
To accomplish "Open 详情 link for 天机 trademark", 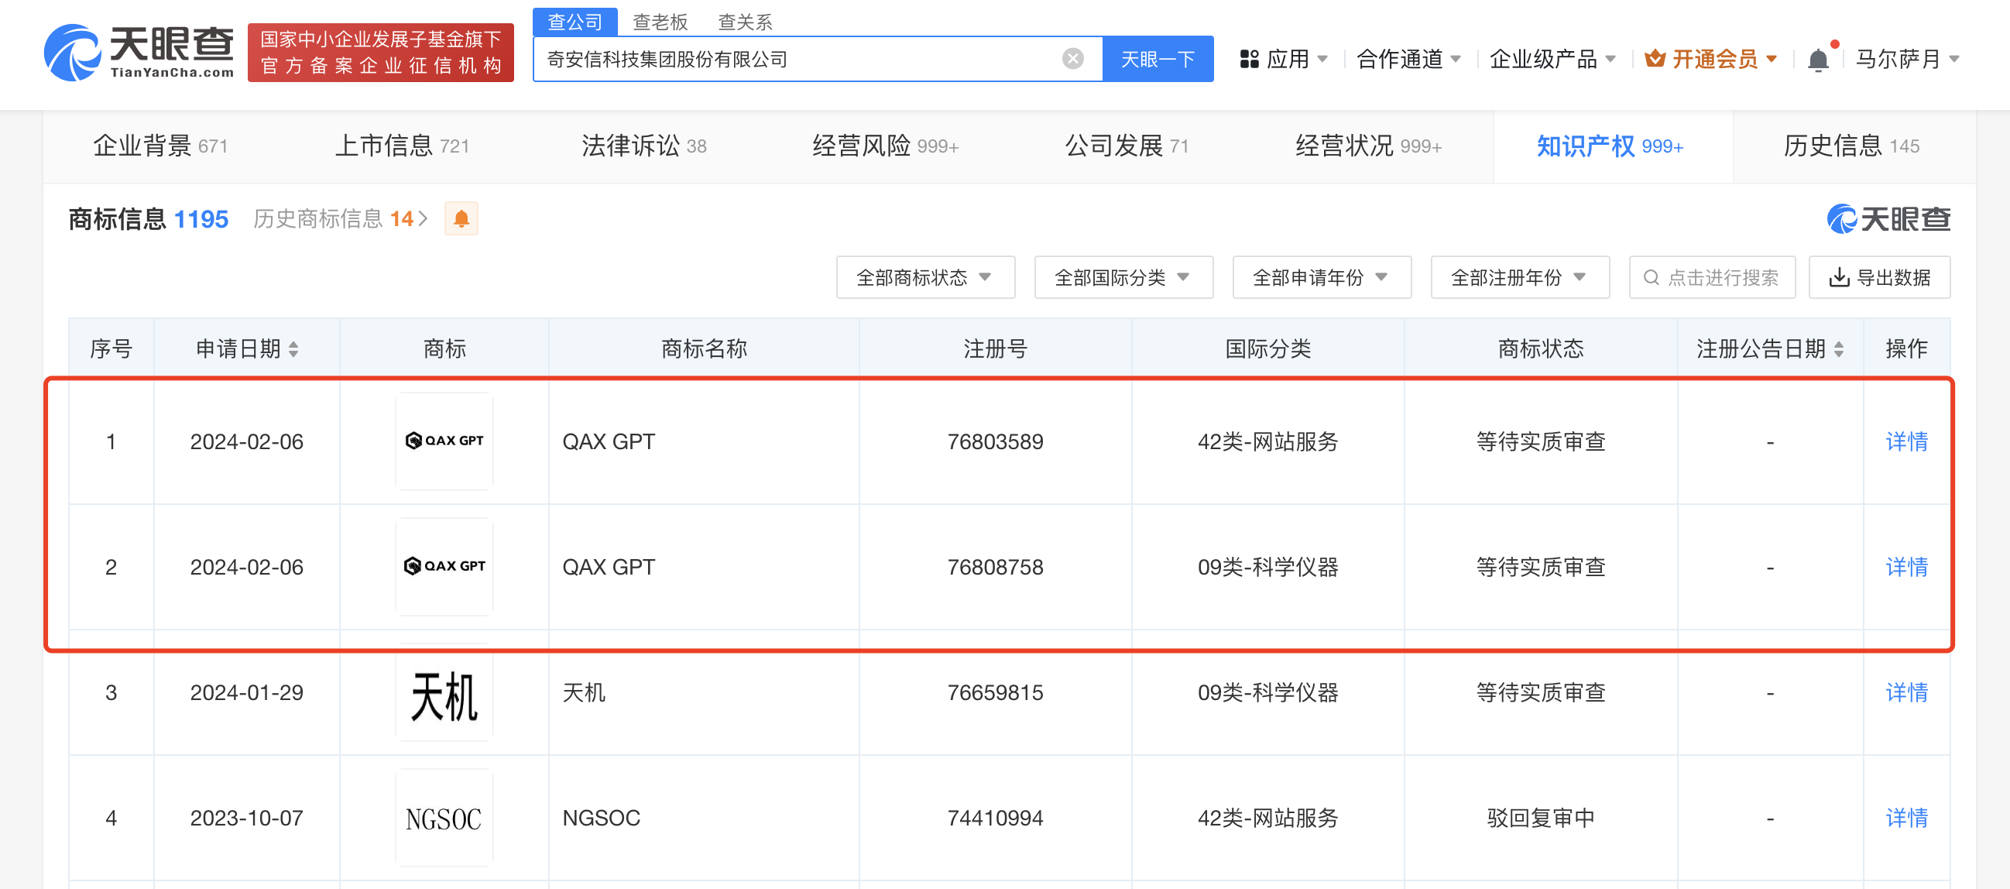I will coord(1905,692).
